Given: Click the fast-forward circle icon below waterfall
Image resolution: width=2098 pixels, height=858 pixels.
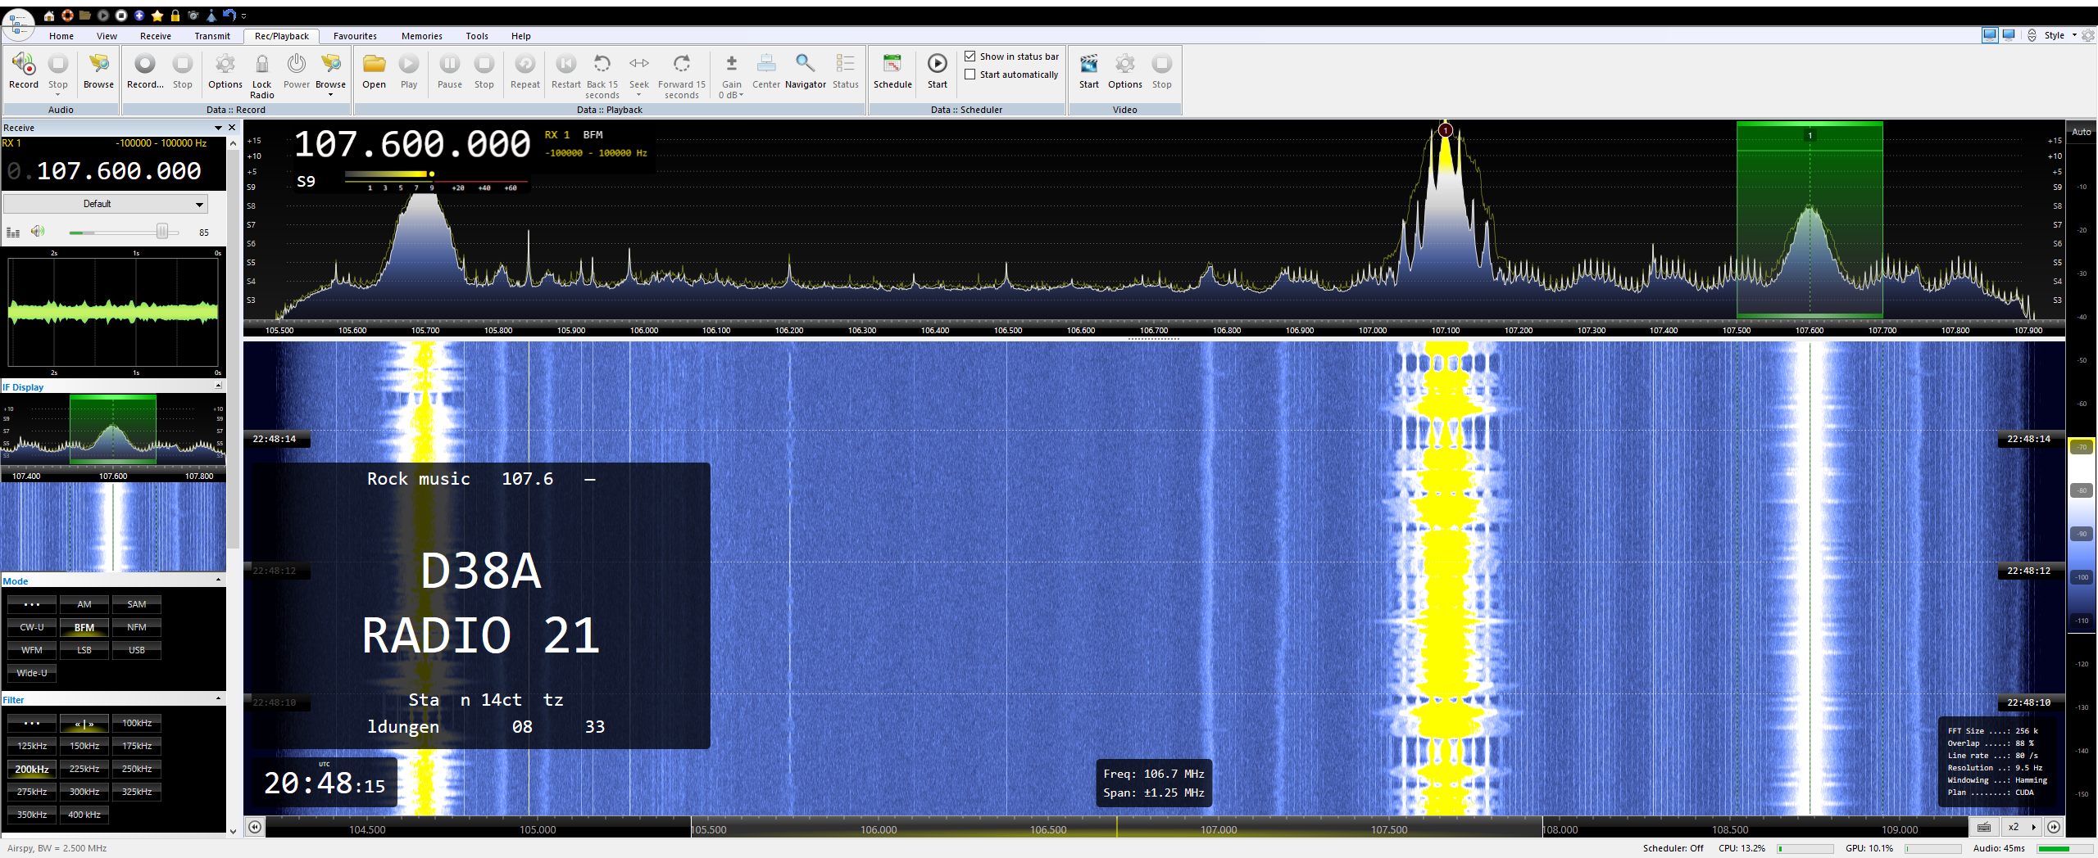Looking at the screenshot, I should 2054,827.
